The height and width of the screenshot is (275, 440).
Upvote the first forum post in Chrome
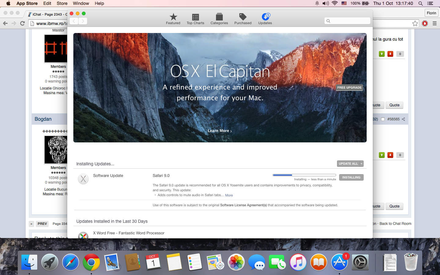point(382,54)
